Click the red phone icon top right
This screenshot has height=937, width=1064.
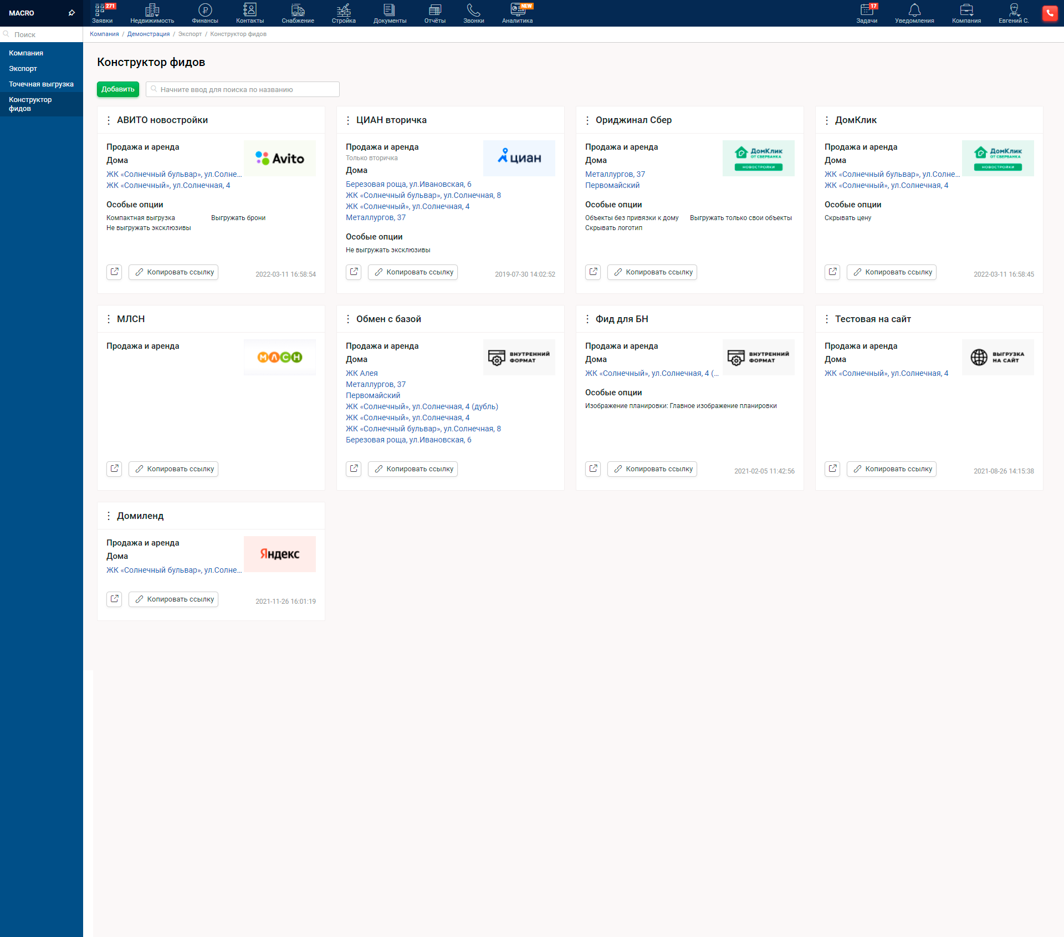pos(1050,13)
